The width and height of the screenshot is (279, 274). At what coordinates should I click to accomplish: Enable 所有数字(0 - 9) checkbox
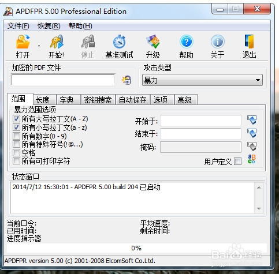click(x=16, y=136)
